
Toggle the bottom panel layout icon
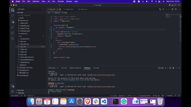[172, 5]
